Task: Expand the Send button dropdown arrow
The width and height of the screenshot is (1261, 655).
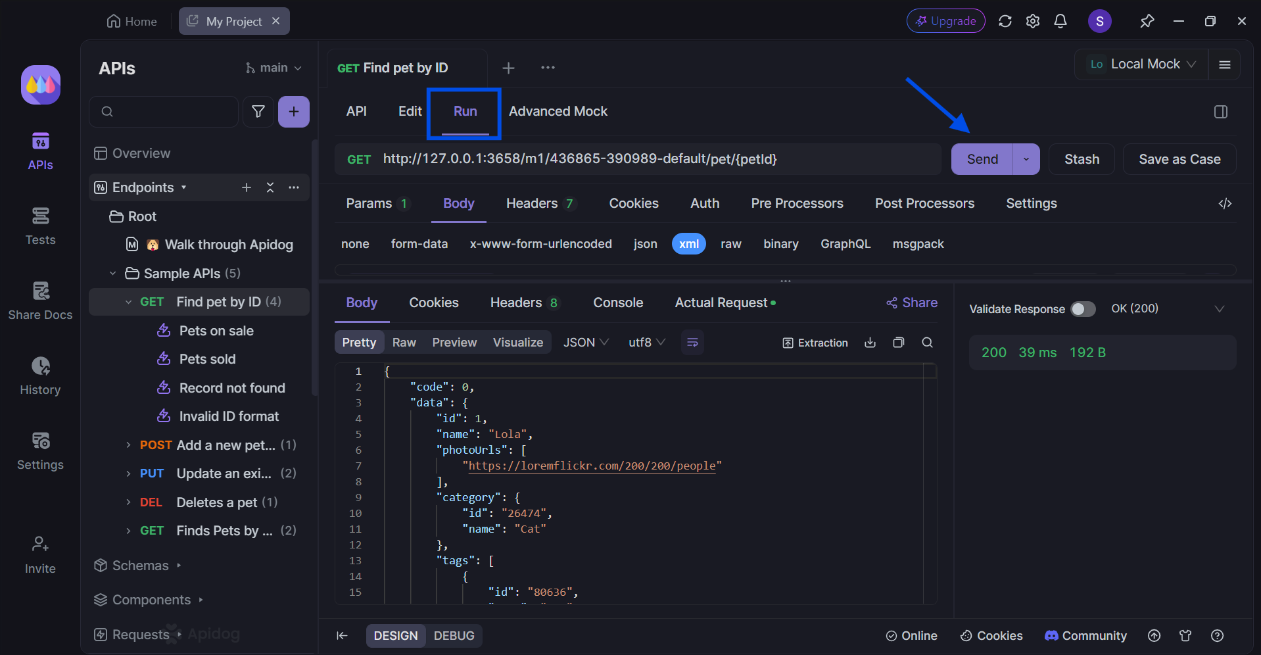Action: pos(1026,159)
